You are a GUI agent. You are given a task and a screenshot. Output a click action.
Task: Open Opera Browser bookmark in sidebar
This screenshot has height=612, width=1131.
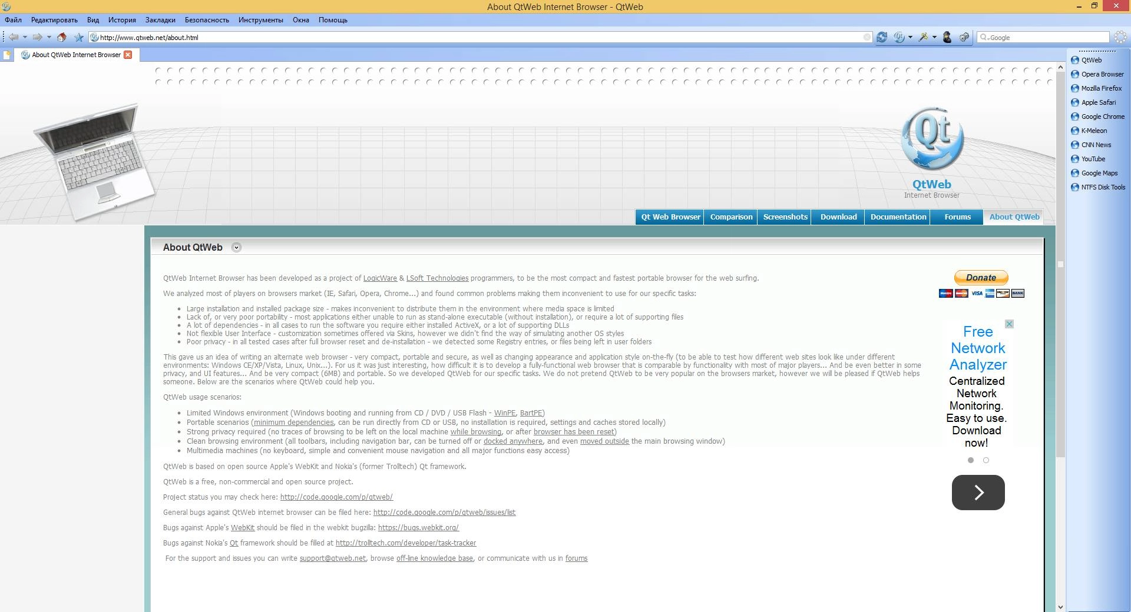pos(1097,74)
